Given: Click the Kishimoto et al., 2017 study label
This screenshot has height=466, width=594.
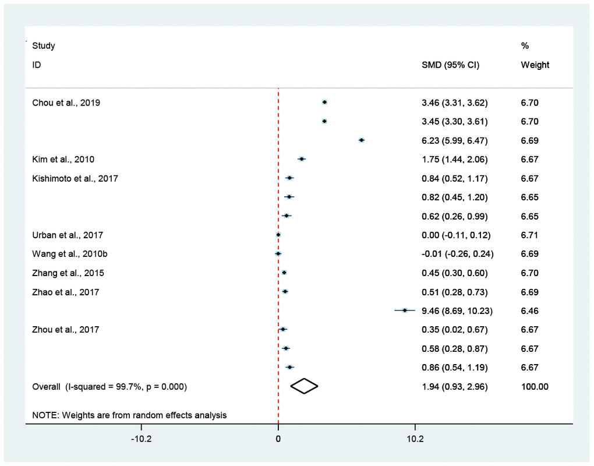Looking at the screenshot, I should (75, 179).
